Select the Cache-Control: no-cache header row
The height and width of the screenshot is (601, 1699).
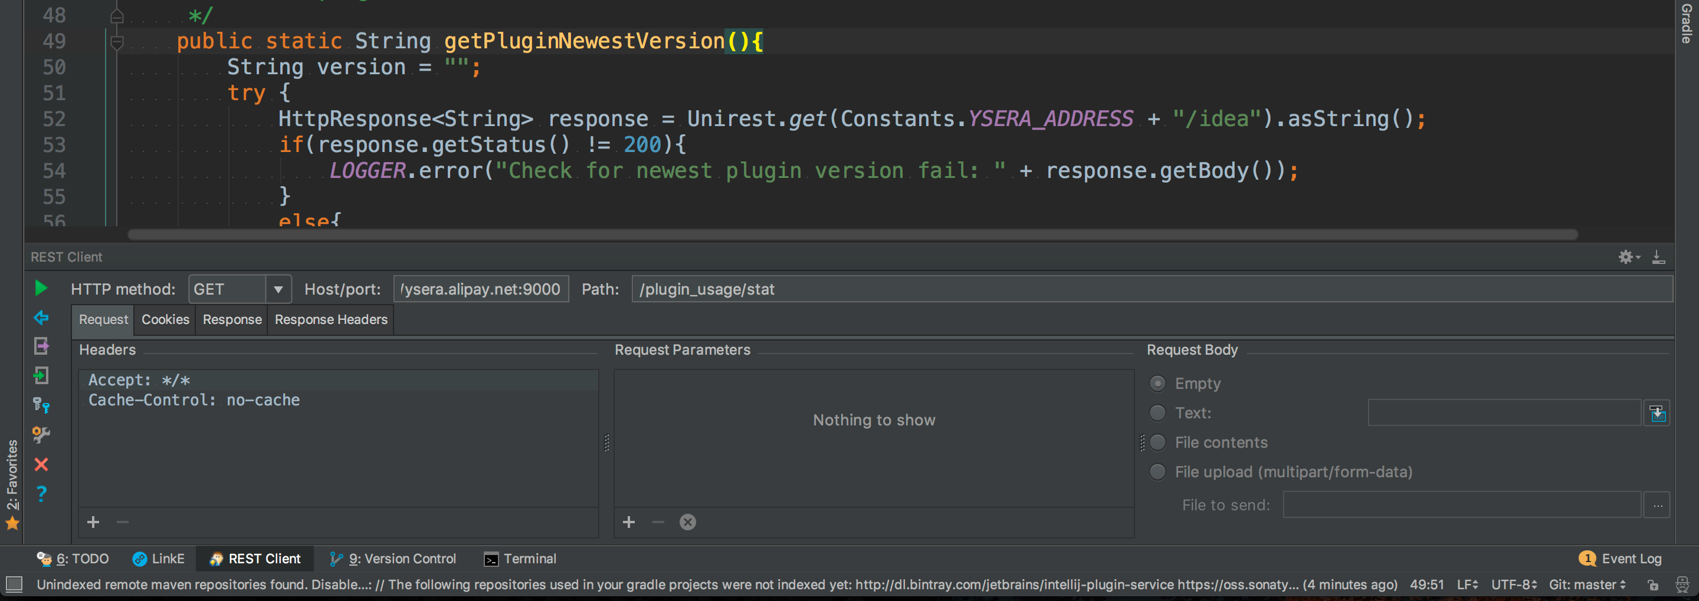[x=339, y=400]
